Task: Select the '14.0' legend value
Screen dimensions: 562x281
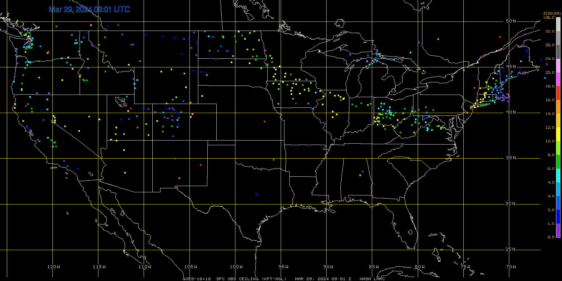Action: pyautogui.click(x=550, y=114)
